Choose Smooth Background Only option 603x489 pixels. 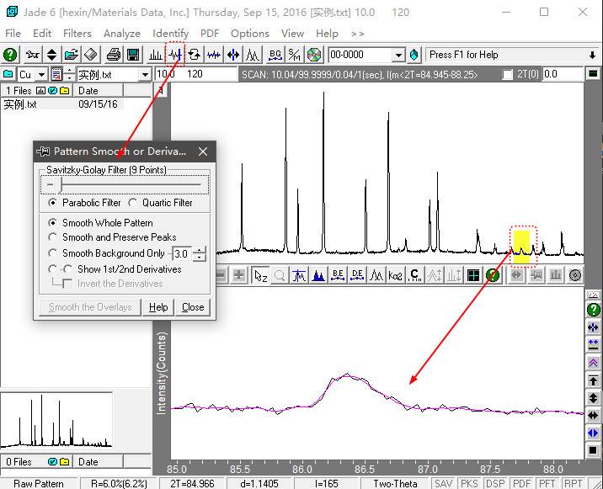click(x=53, y=253)
